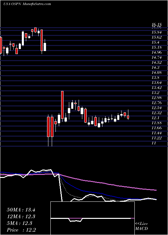Click the 50MA : 13.4 readout
168x235 pixels.
(21, 210)
